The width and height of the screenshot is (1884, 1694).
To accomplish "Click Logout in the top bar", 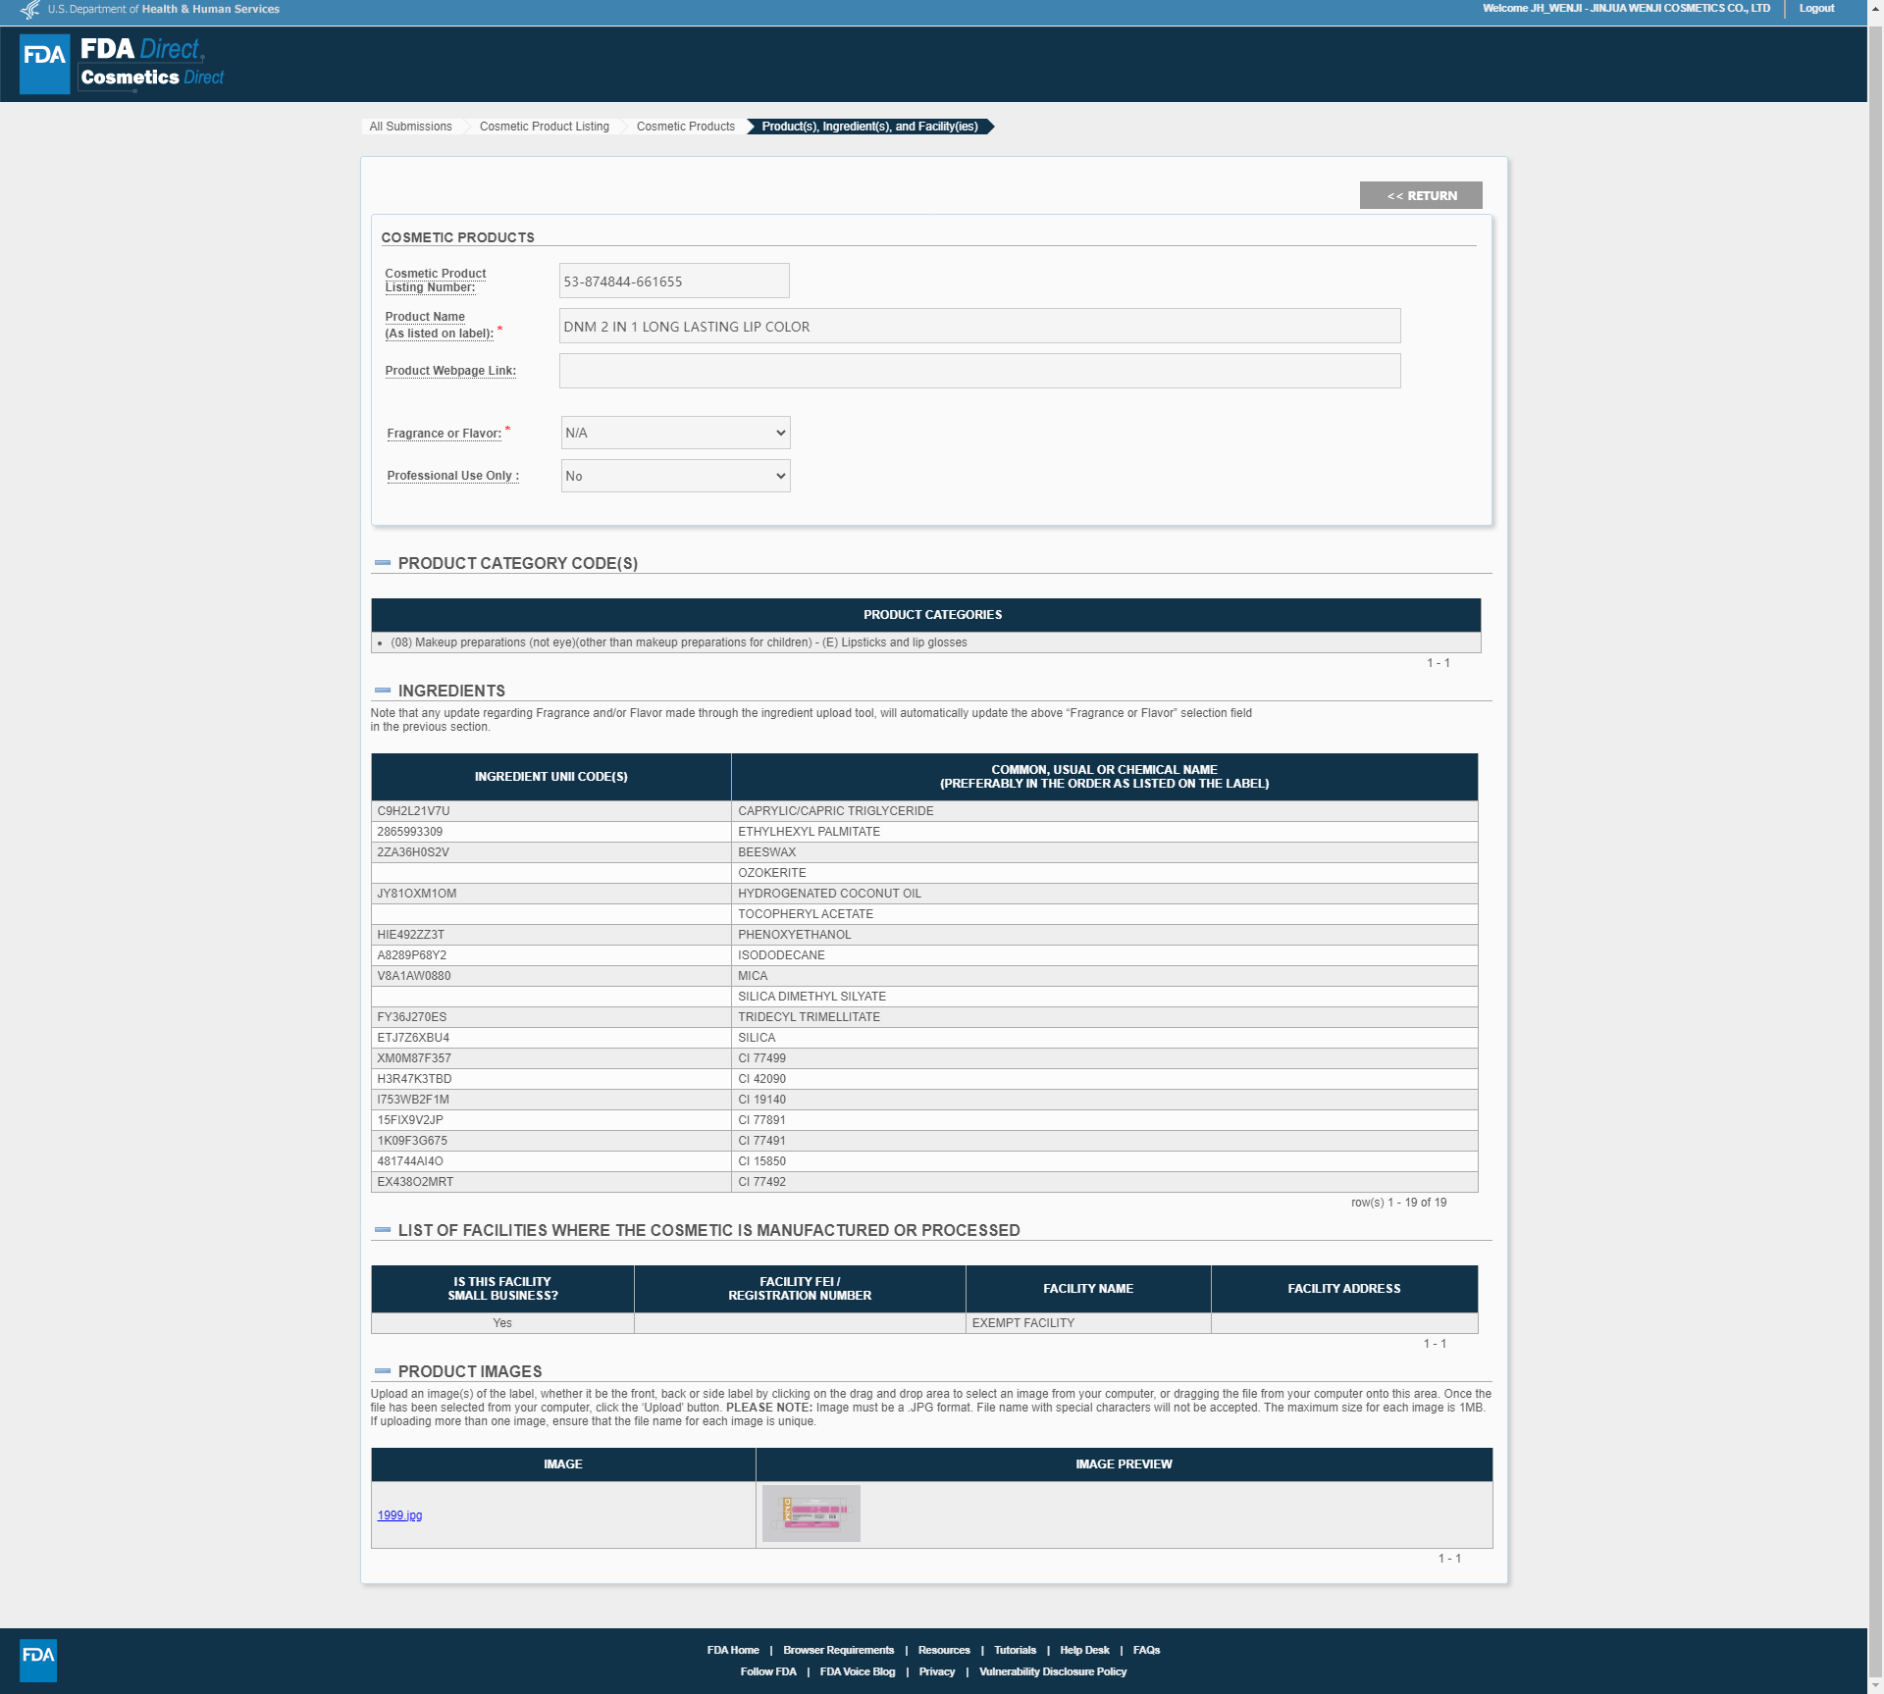I will click(x=1815, y=9).
